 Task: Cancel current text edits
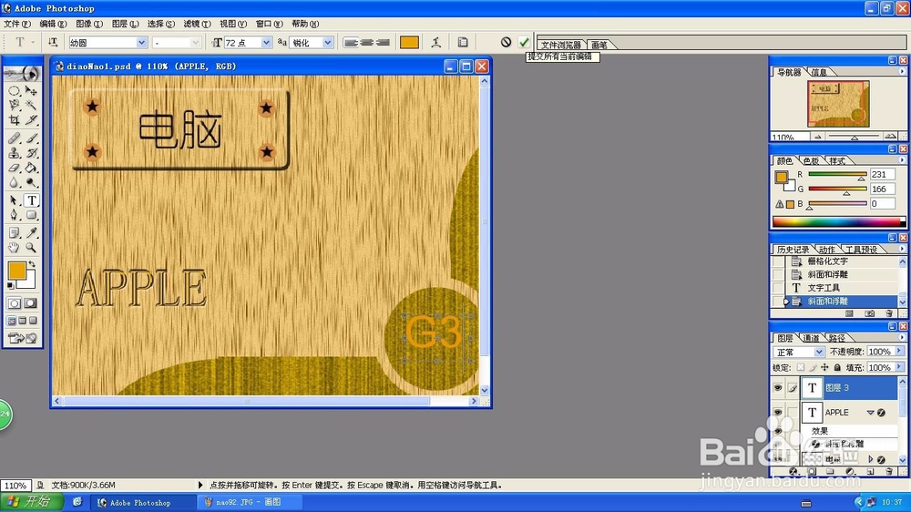point(506,42)
